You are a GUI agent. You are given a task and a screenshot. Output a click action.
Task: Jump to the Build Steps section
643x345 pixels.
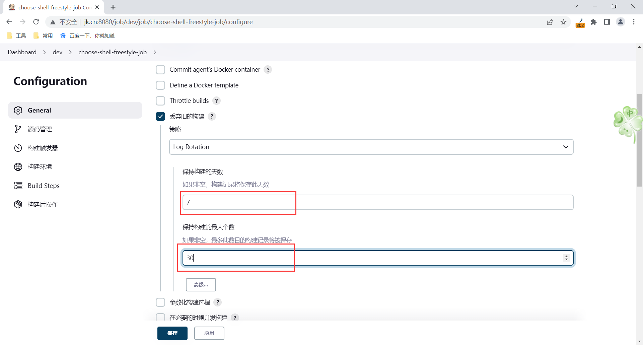click(x=75, y=186)
